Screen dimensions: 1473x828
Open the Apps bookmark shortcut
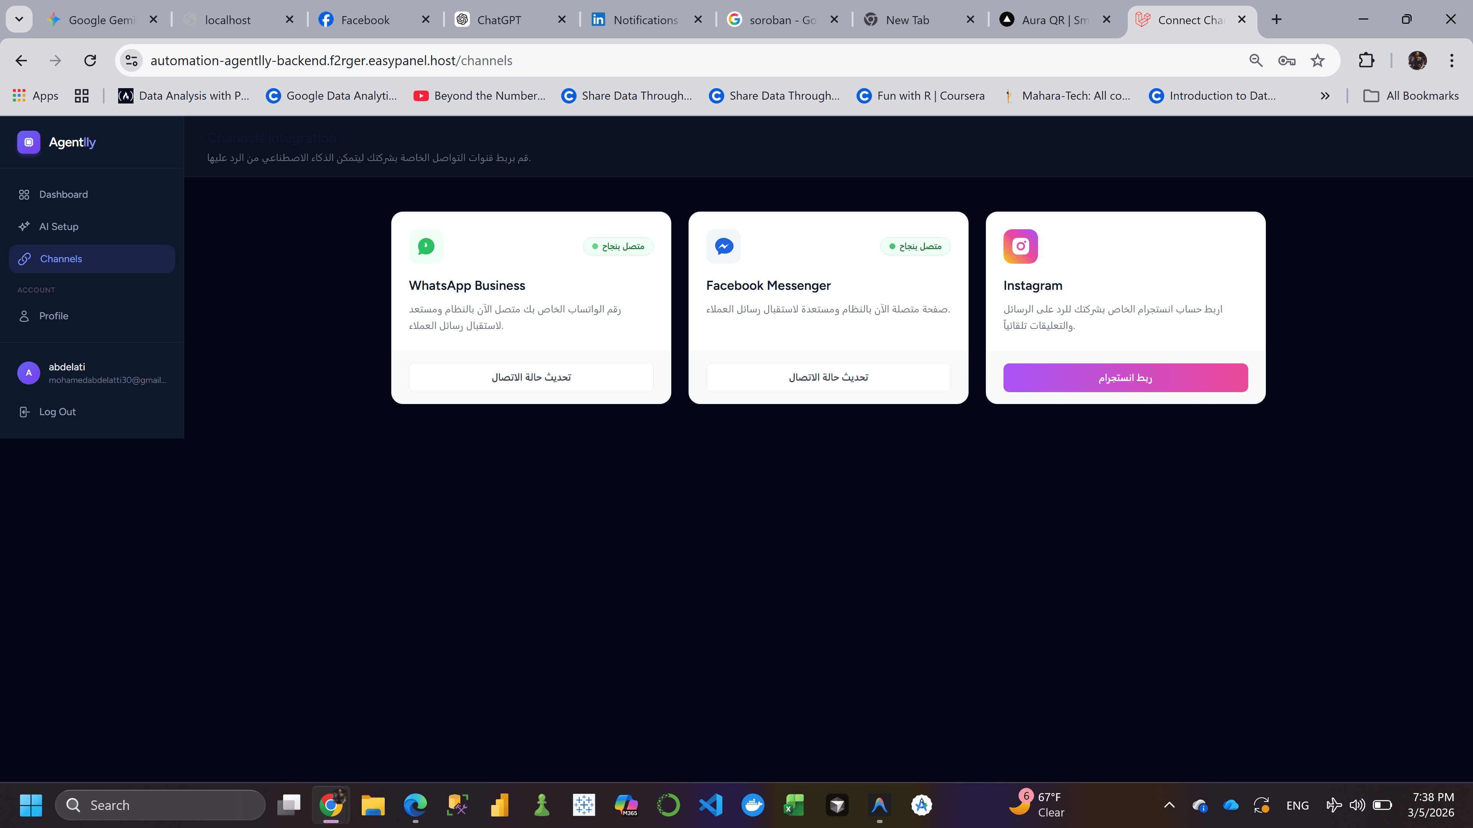[35, 96]
